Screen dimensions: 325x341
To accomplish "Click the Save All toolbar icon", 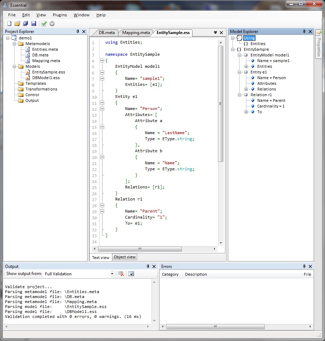I will (26, 24).
